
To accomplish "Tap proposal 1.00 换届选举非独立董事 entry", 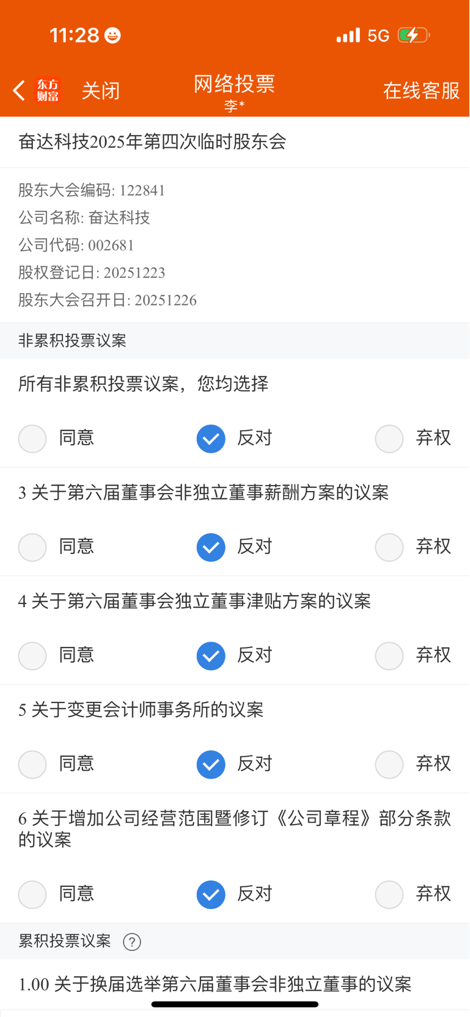I will pos(215,984).
